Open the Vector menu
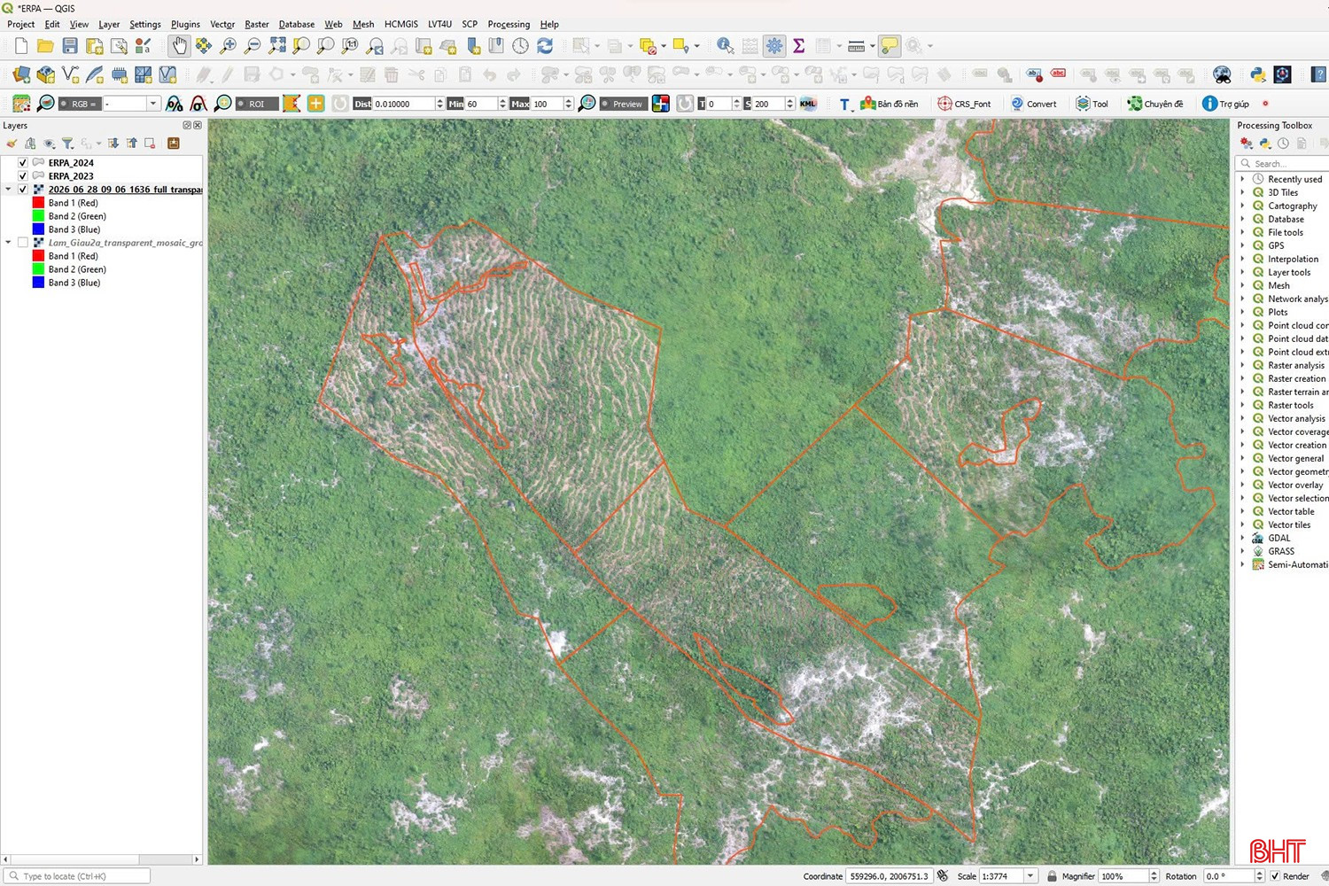The height and width of the screenshot is (886, 1329). 222,24
